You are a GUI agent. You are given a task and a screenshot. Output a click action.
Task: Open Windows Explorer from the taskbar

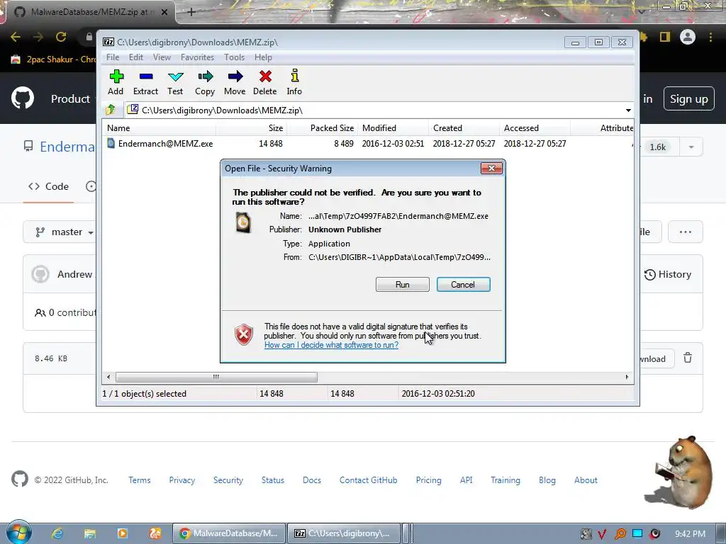[x=90, y=533]
